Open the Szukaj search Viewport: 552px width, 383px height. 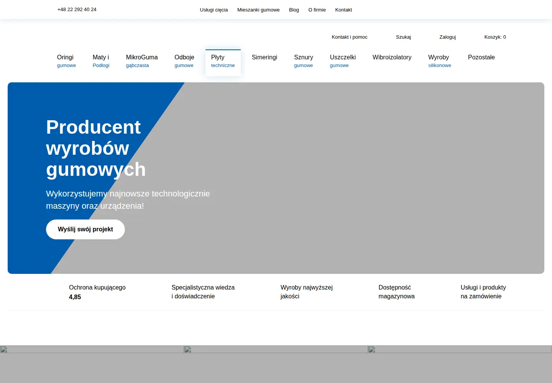point(403,37)
